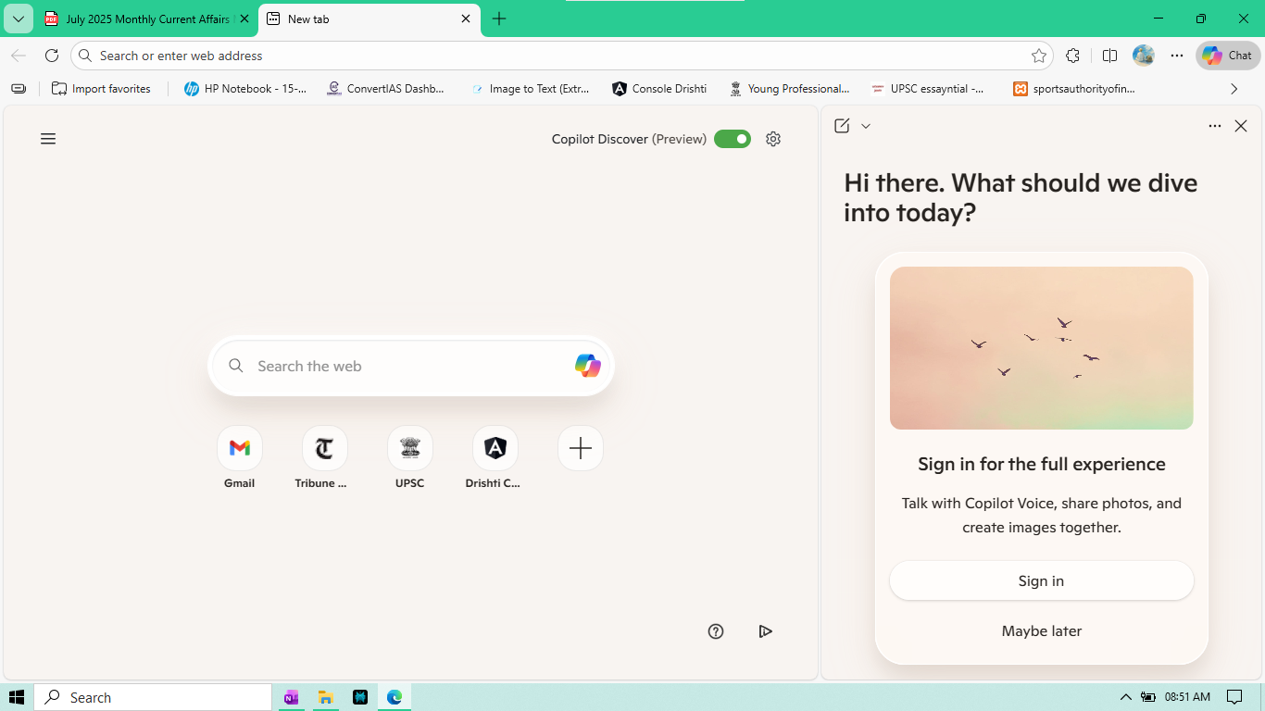Open File Explorer from taskbar
Screen dimensions: 1265x711
point(325,697)
